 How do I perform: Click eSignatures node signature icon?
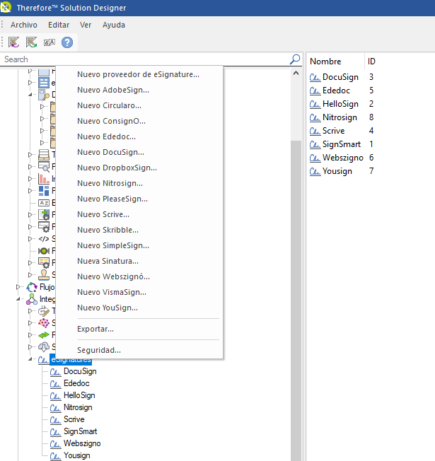click(43, 360)
